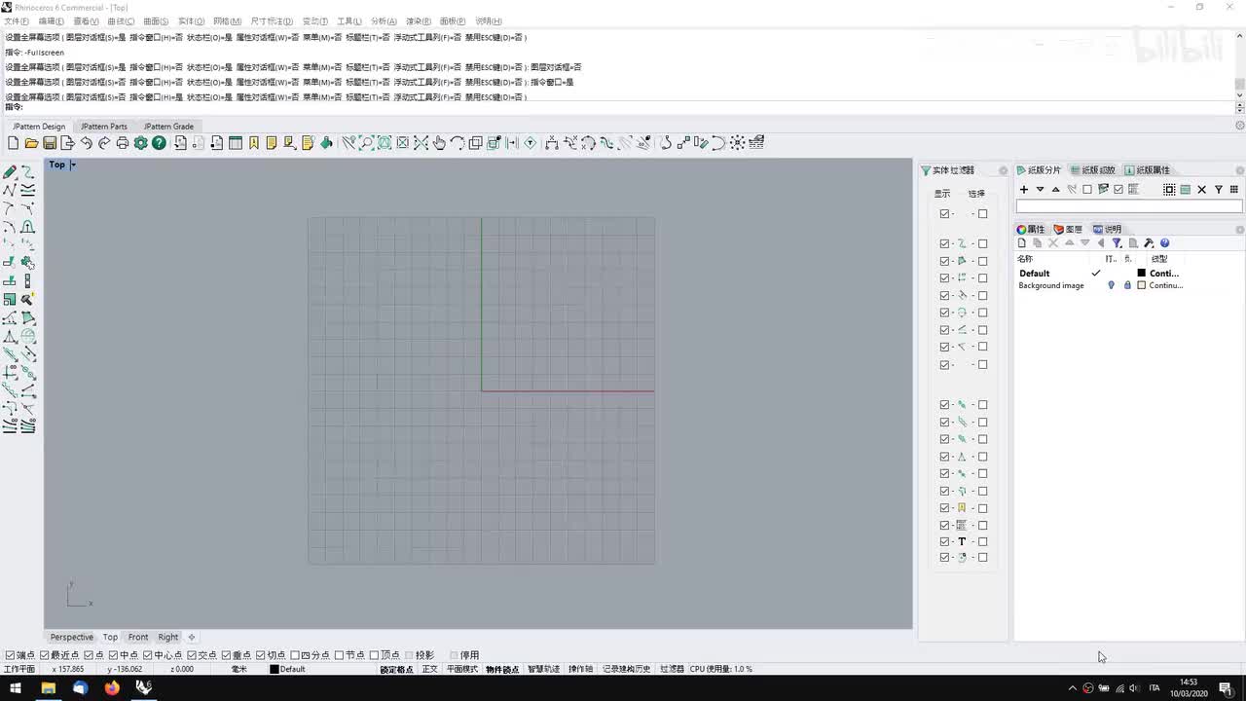The width and height of the screenshot is (1246, 701).
Task: Open layer filter funnel icon
Action: click(1117, 243)
